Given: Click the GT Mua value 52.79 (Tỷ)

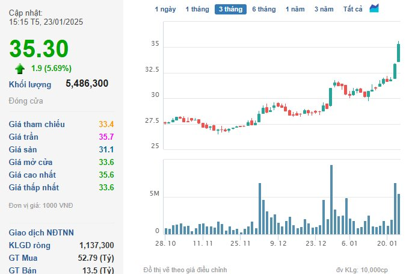Looking at the screenshot, I should click(x=96, y=258).
